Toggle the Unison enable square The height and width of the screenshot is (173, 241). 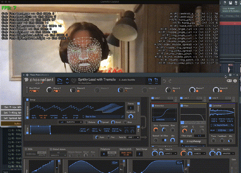point(138,103)
